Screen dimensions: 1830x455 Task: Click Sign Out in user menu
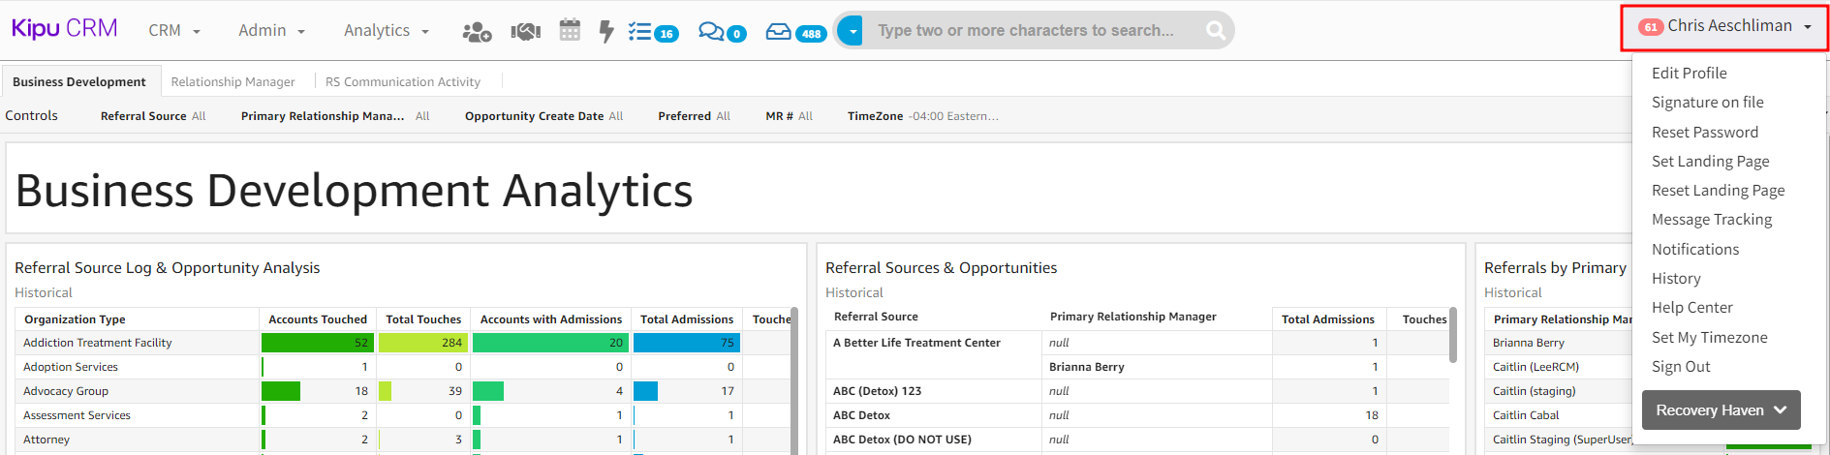point(1681,367)
